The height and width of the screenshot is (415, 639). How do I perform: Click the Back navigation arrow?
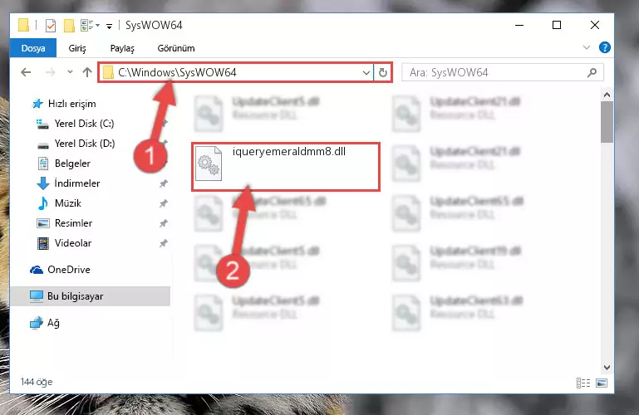click(26, 72)
